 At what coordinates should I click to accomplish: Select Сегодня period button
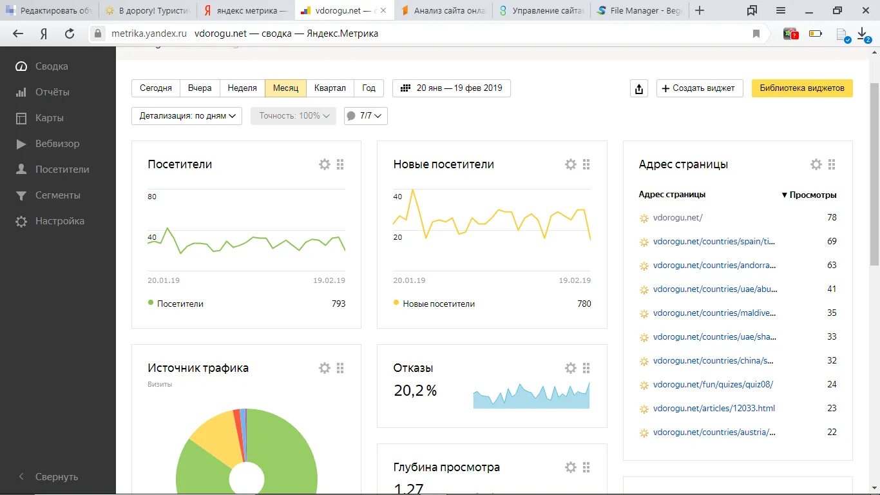pos(156,88)
